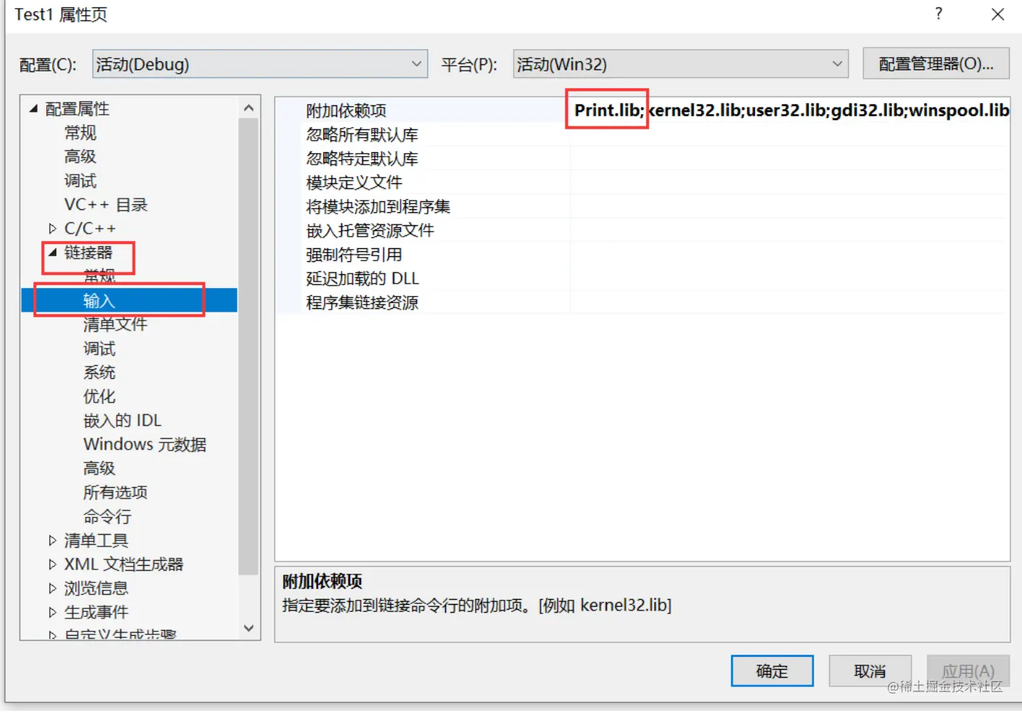Viewport: 1022px width, 713px height.
Task: Expand the 浏览信息 node
Action: click(52, 588)
